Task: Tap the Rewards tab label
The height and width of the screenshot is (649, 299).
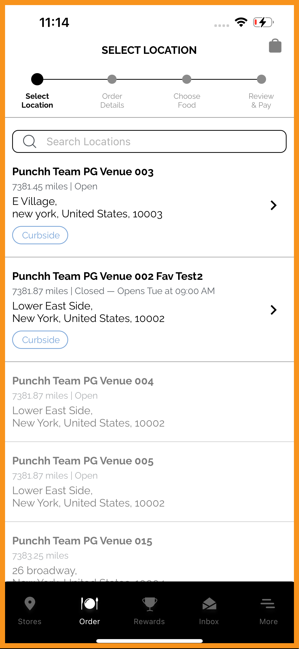Action: [x=149, y=621]
